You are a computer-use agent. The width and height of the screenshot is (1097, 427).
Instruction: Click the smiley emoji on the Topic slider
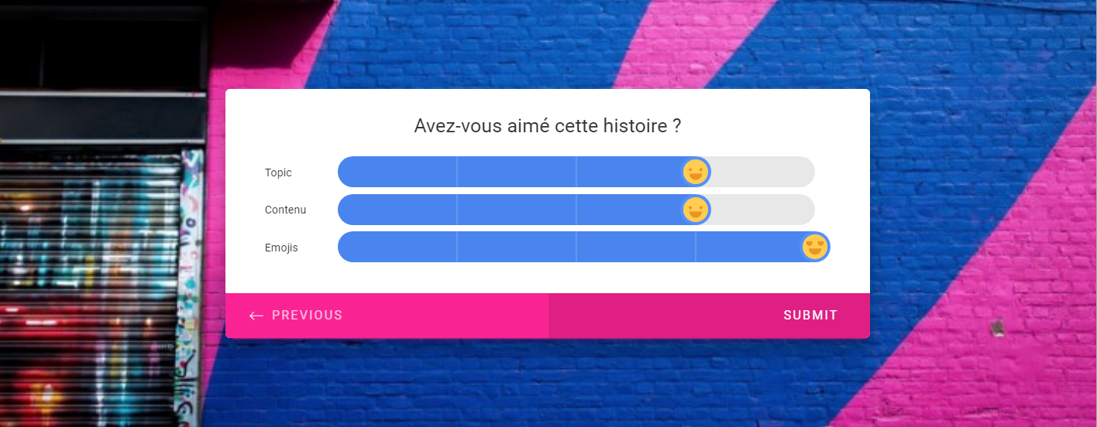tap(696, 172)
